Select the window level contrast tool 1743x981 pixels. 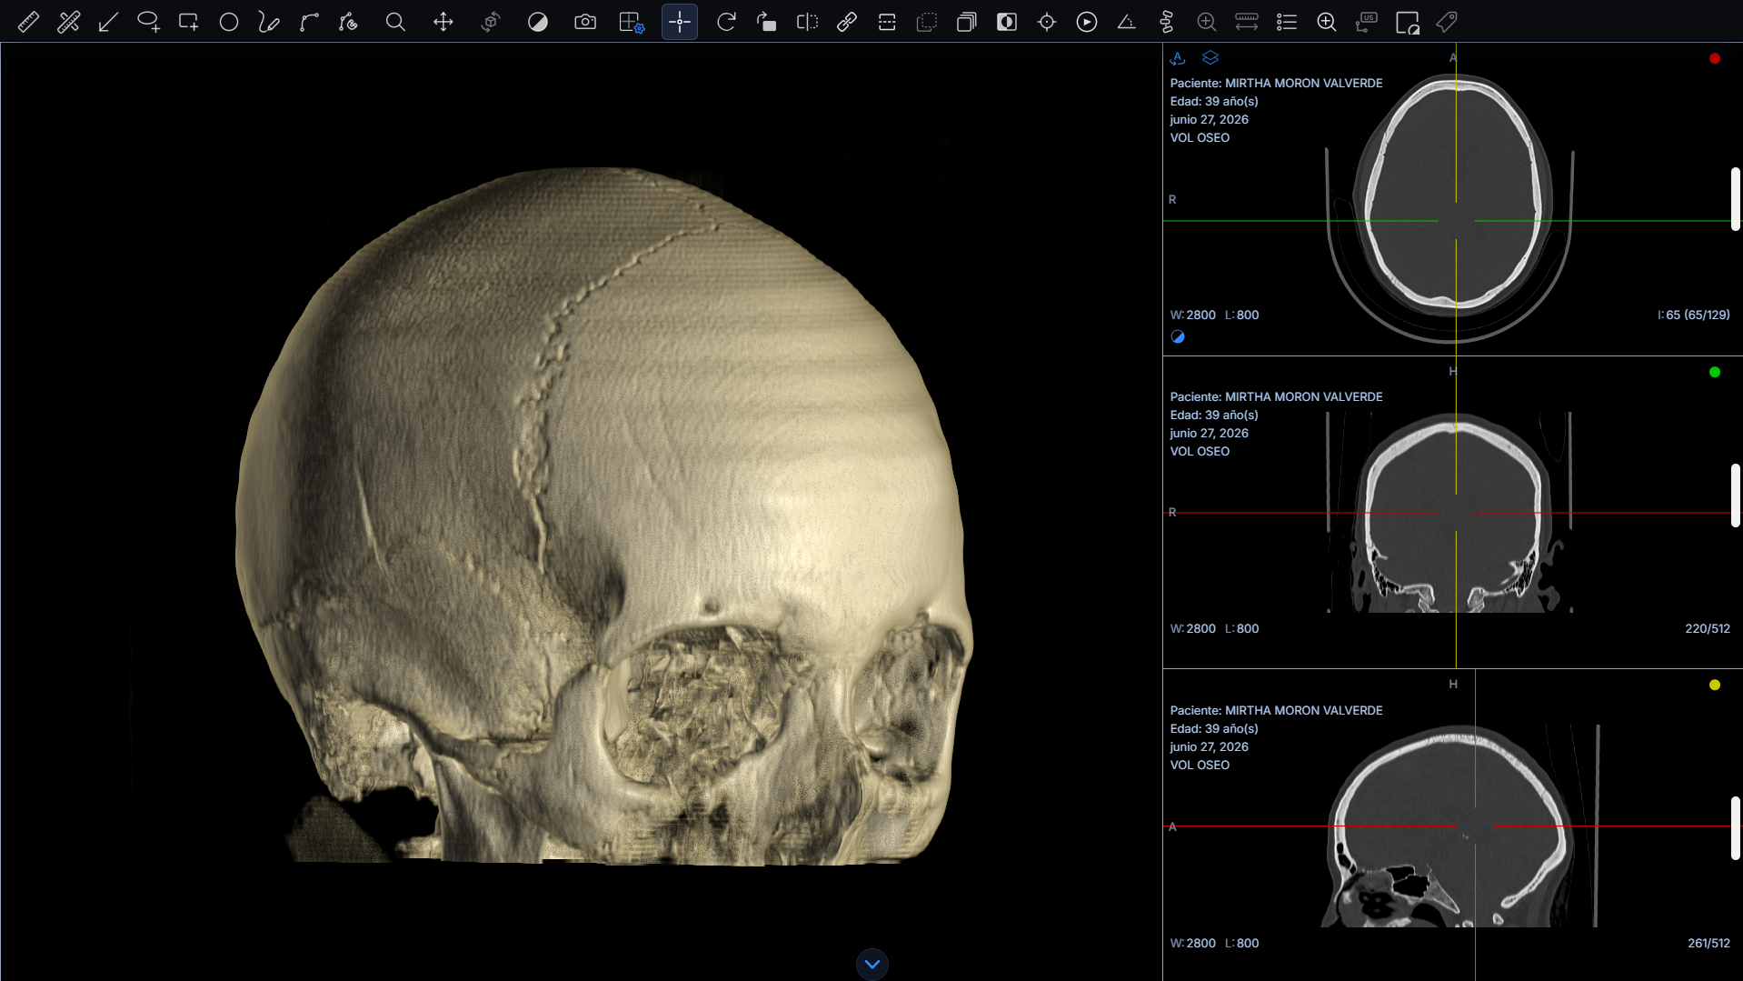click(x=538, y=22)
